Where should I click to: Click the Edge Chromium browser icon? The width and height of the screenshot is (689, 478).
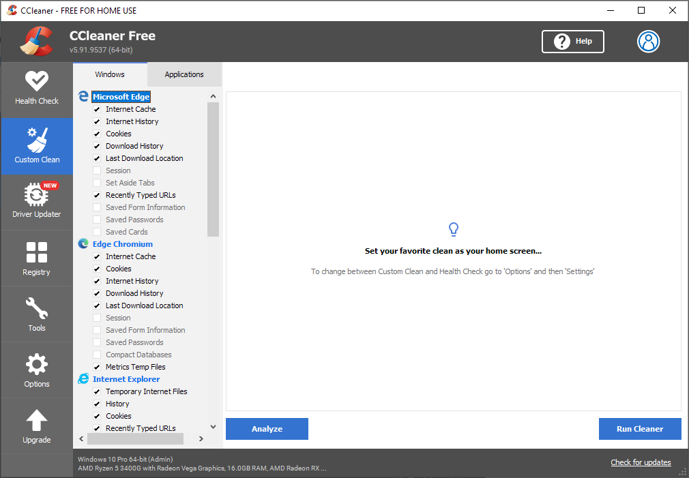[83, 244]
